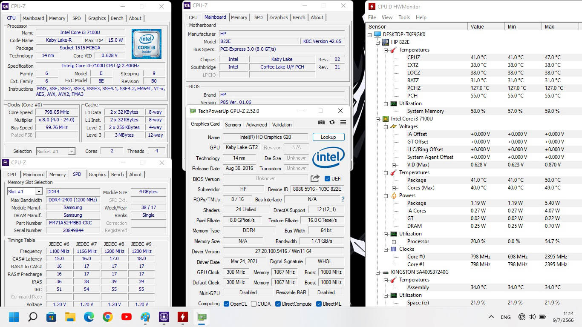Switch to the Advanced tab in GPU-Z
Image resolution: width=582 pixels, height=327 pixels.
pos(256,125)
